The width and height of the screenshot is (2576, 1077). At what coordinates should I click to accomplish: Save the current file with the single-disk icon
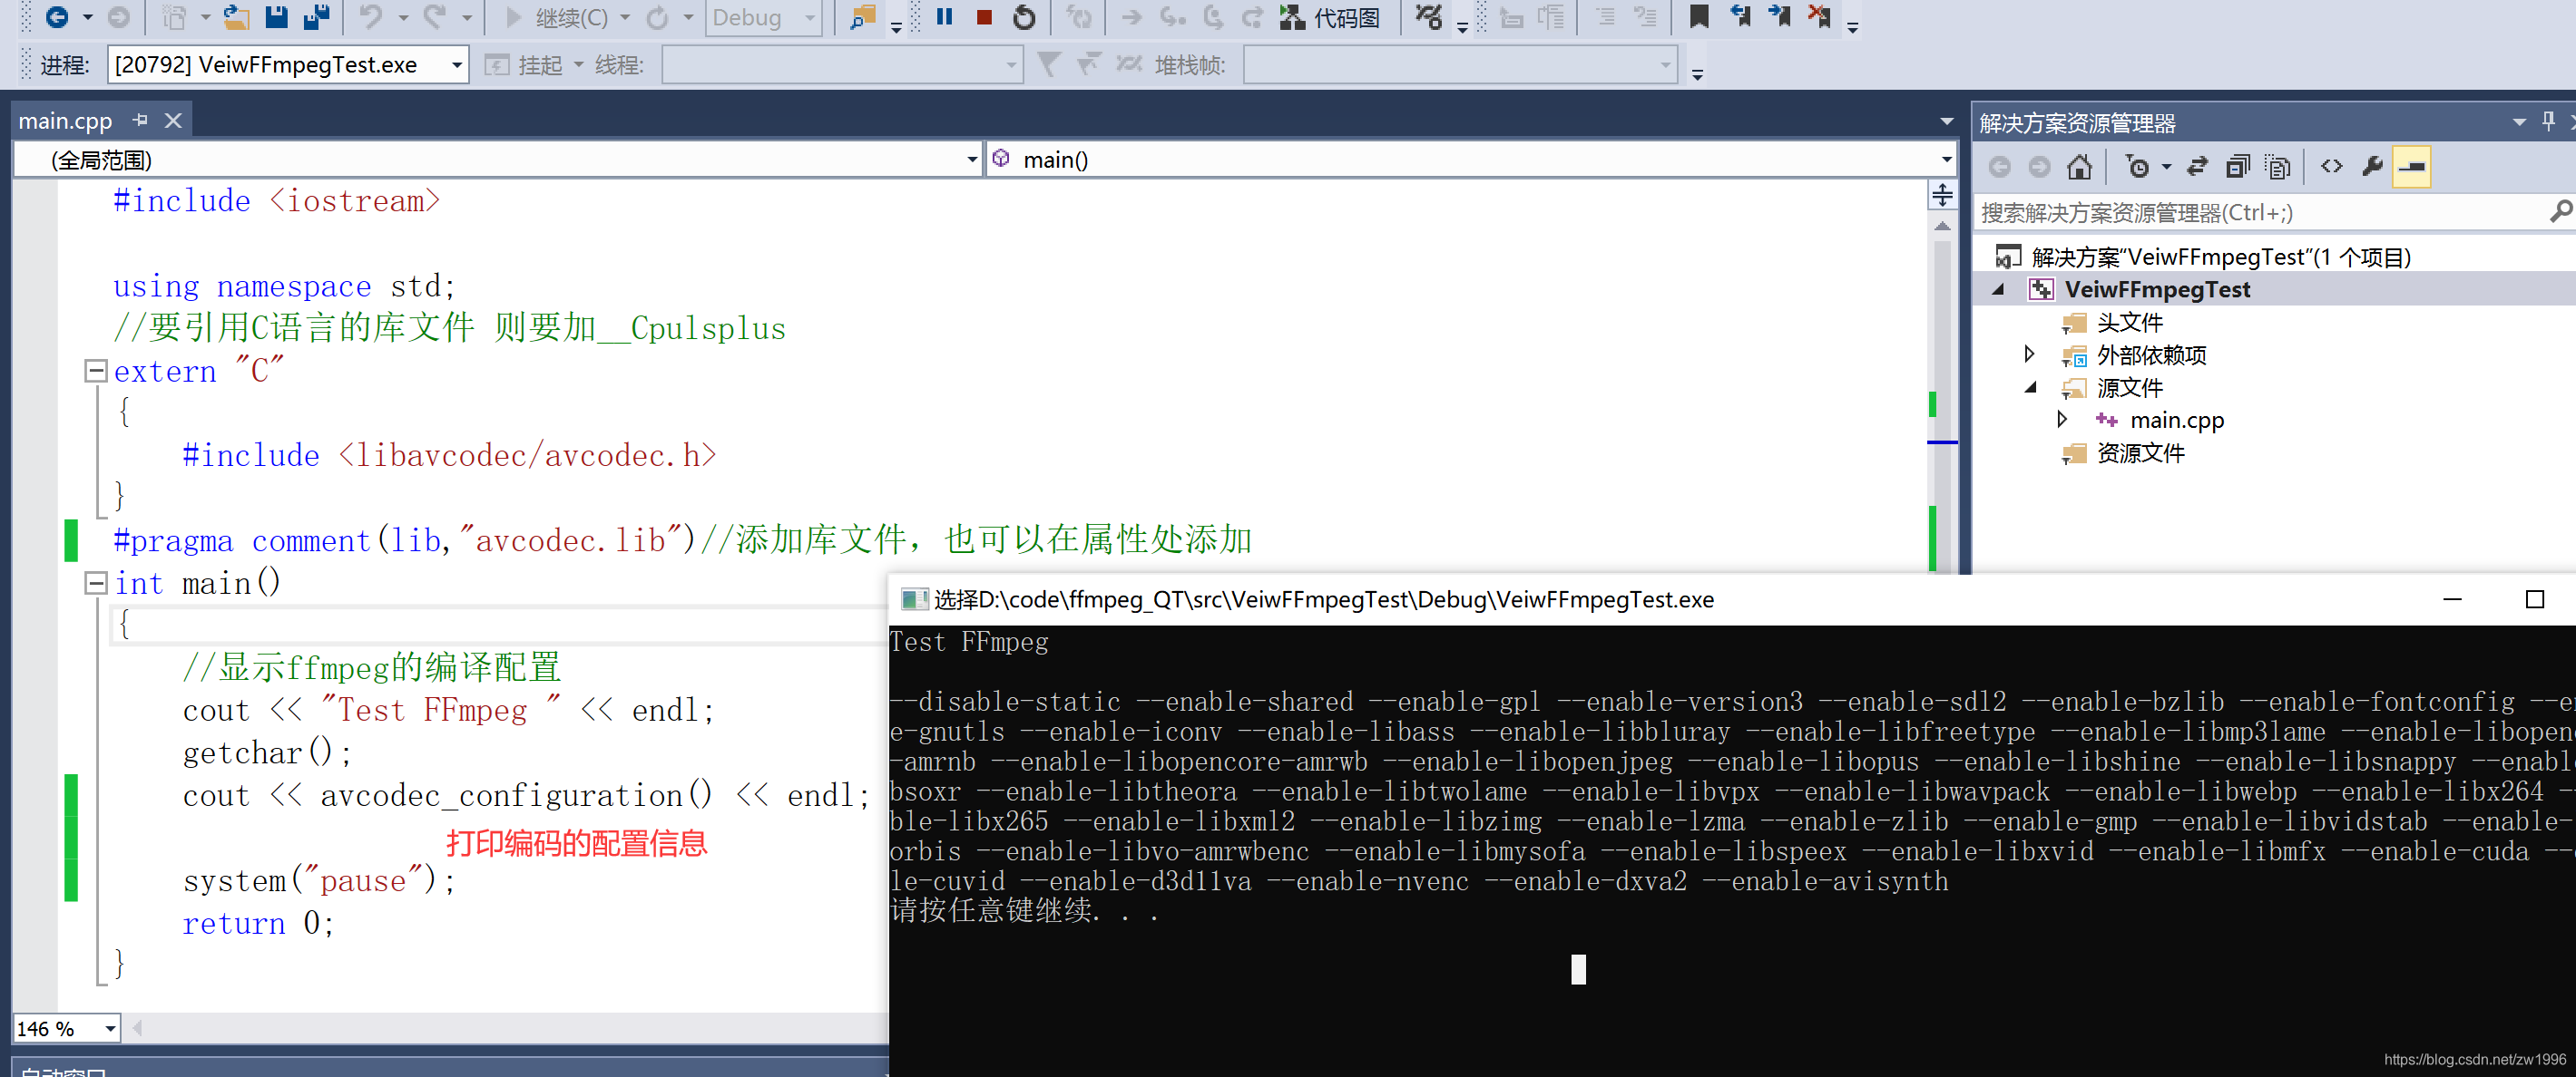click(x=276, y=17)
